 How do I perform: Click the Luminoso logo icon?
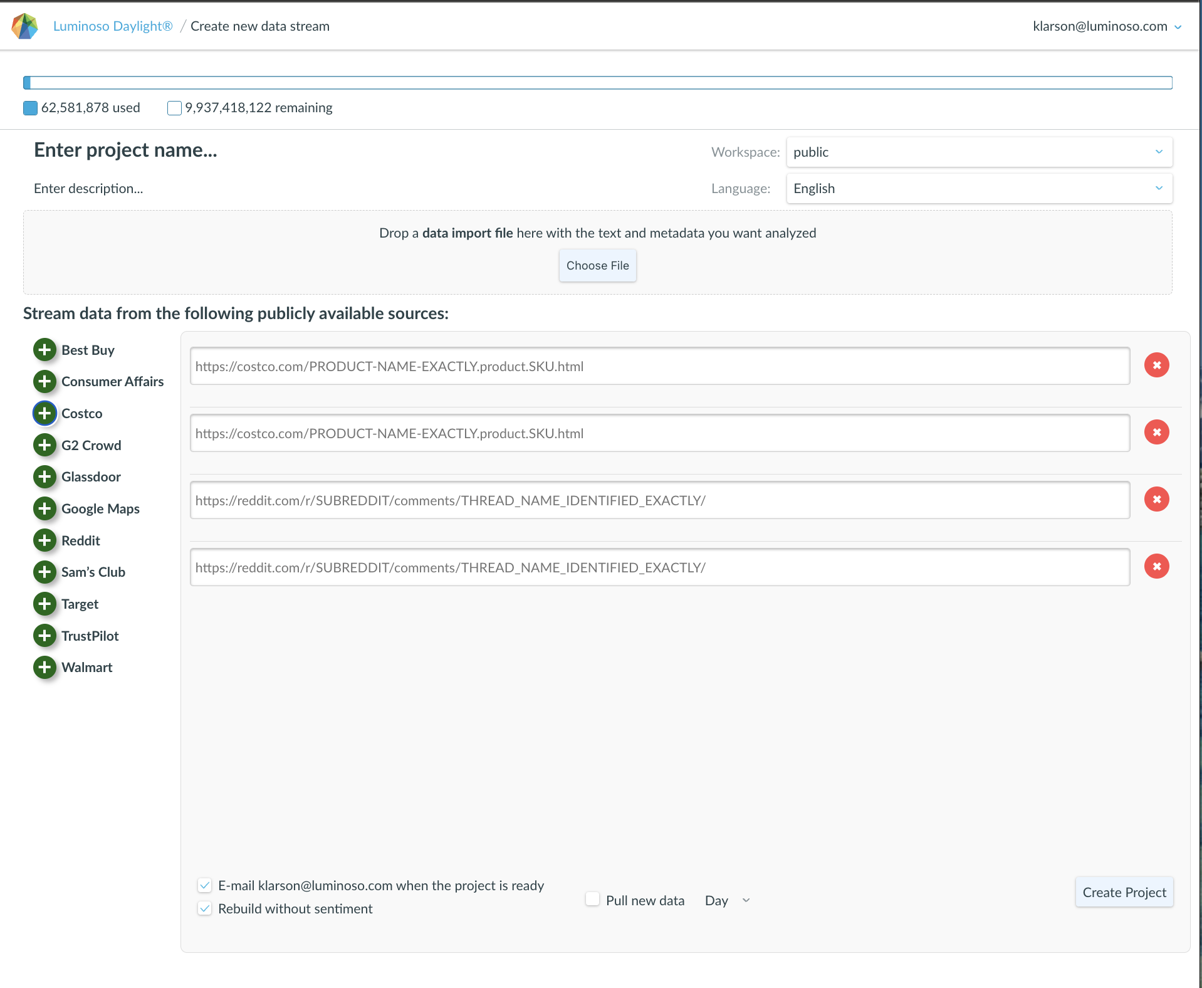pos(25,26)
